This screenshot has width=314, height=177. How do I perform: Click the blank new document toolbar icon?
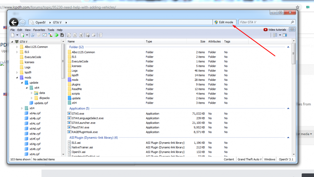coord(13,35)
